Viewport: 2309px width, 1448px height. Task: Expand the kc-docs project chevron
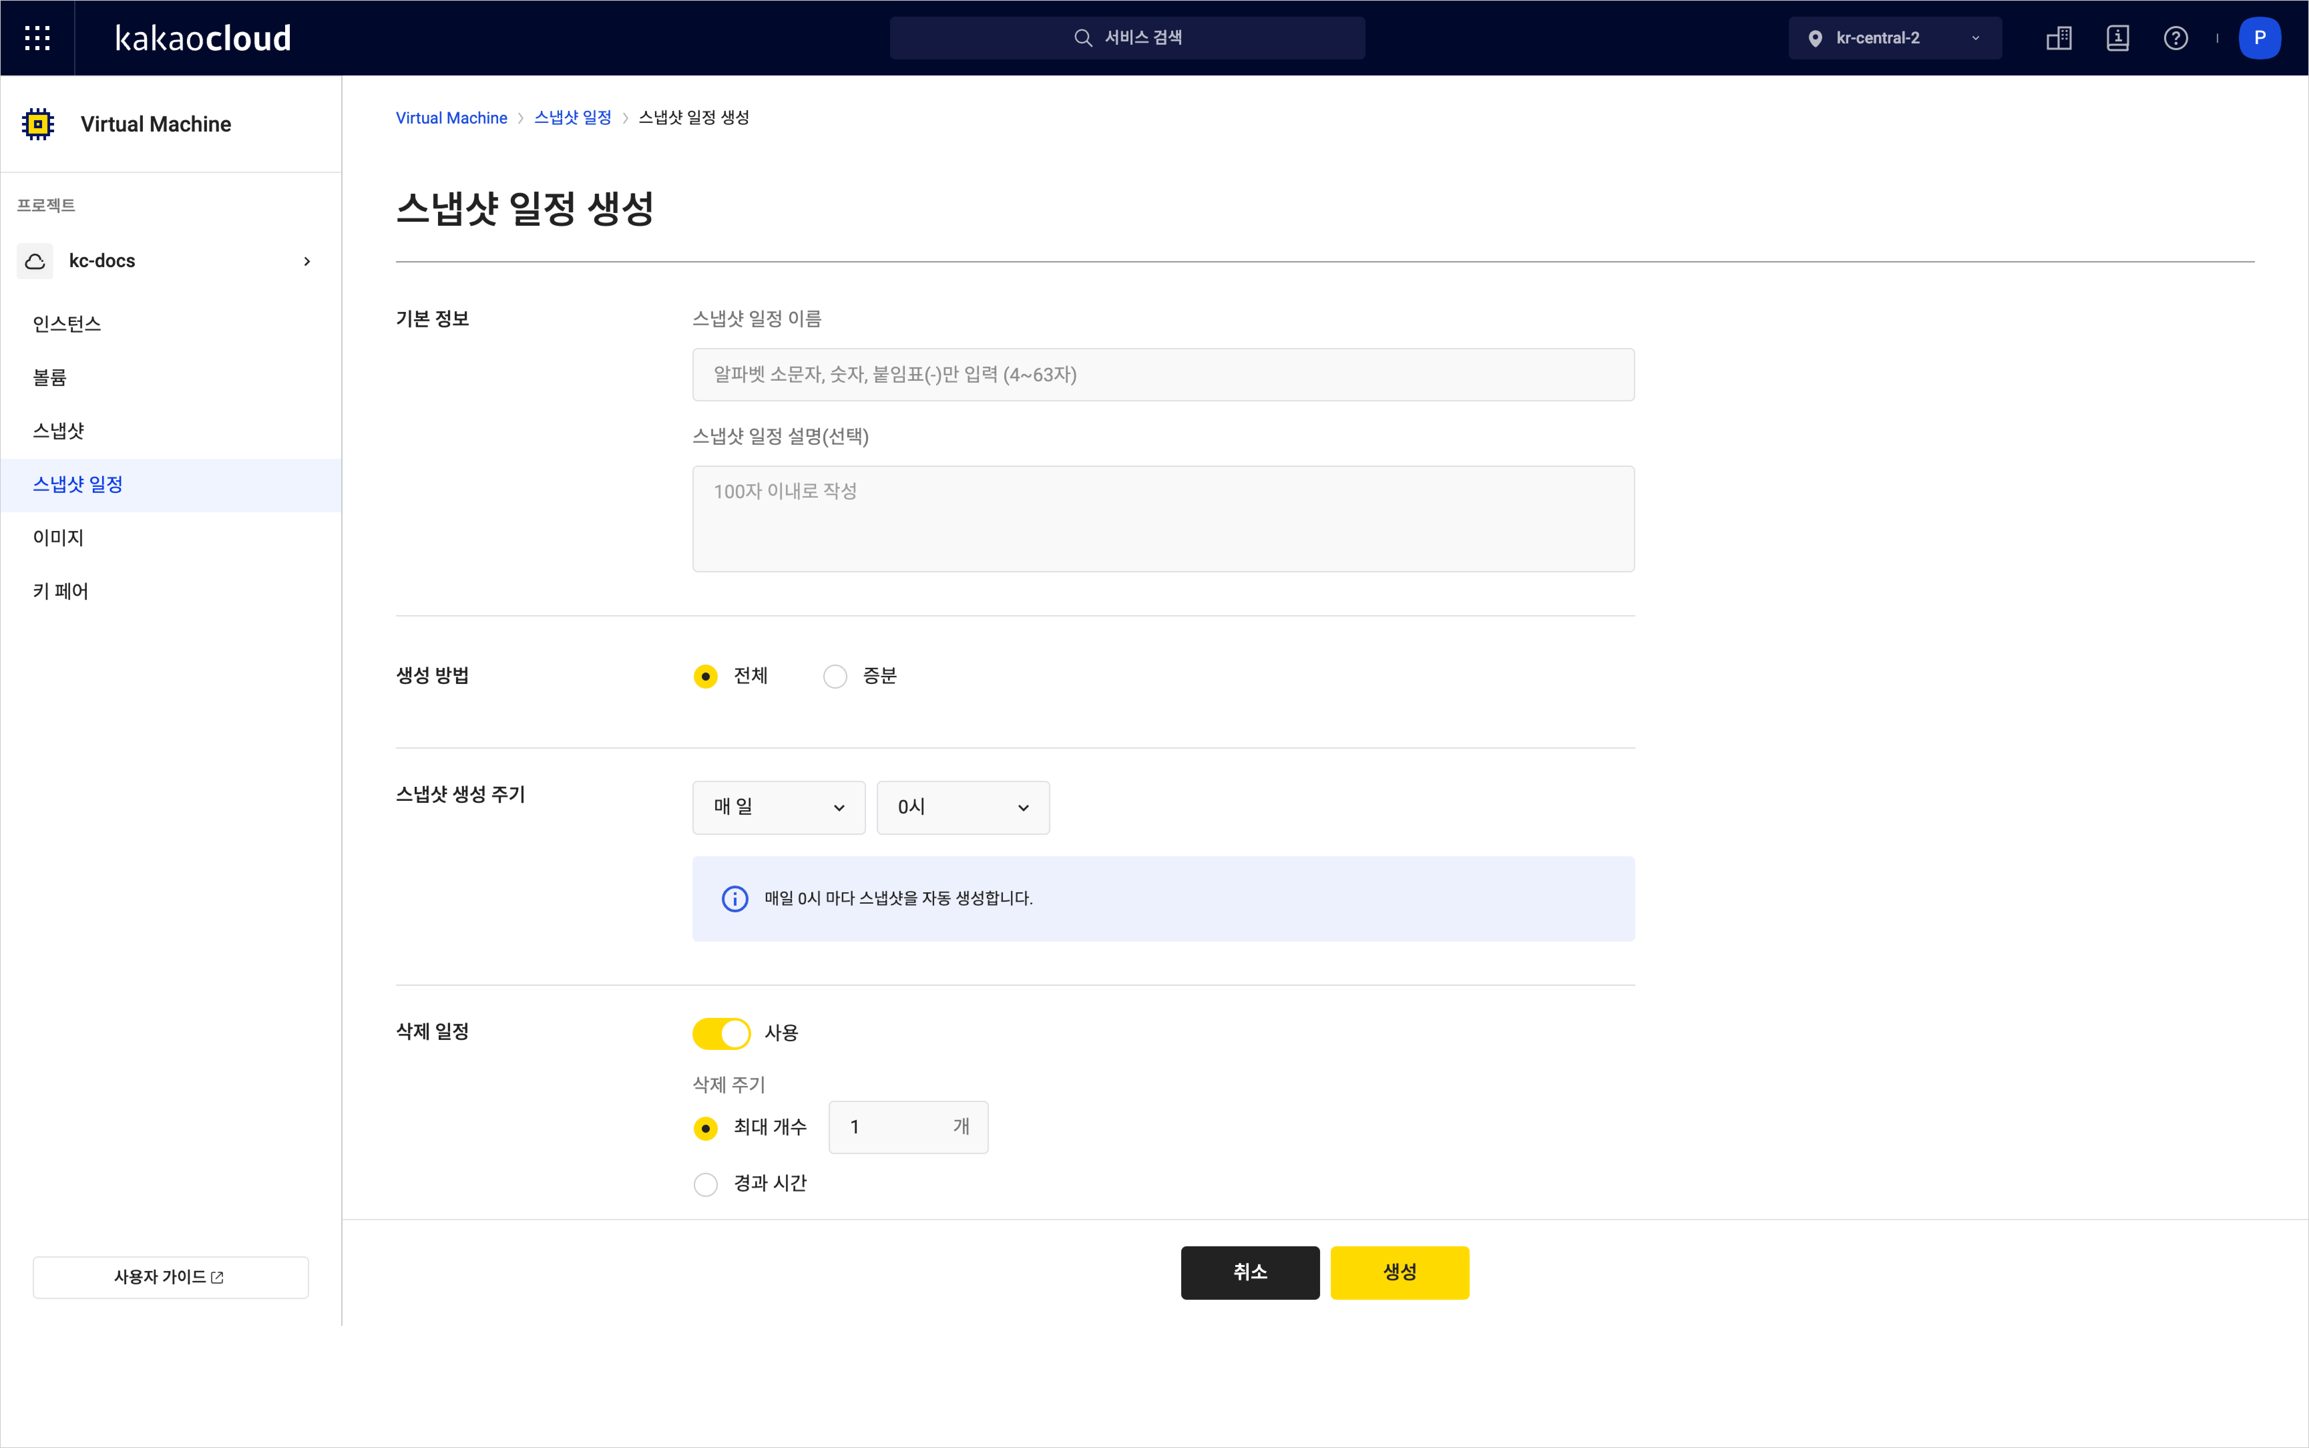[307, 261]
